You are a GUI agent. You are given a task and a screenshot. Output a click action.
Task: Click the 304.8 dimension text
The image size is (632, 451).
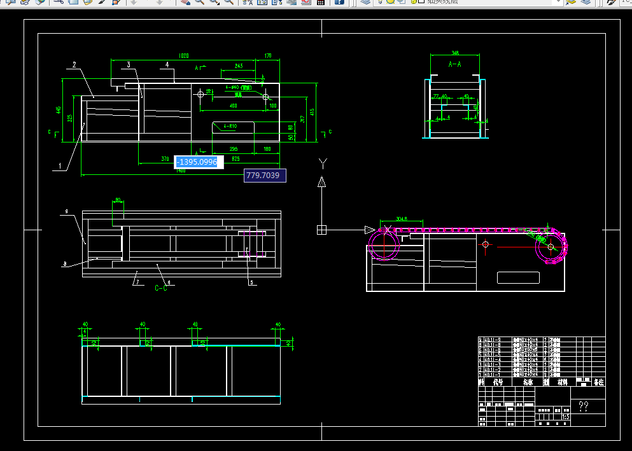point(402,219)
